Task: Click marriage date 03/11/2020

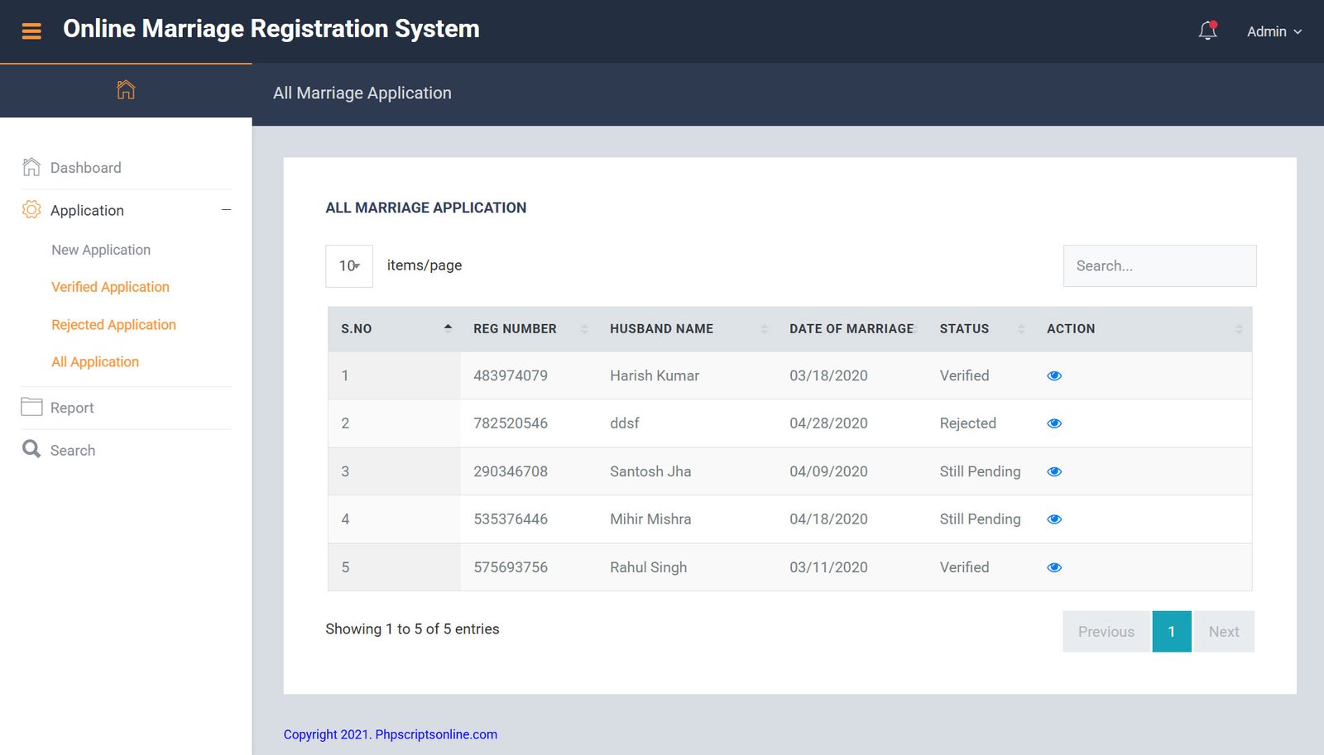Action: point(828,567)
